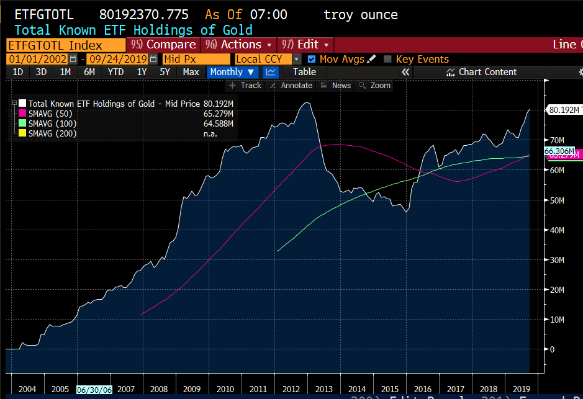
Task: Select the 3D time range tab
Action: pos(41,72)
